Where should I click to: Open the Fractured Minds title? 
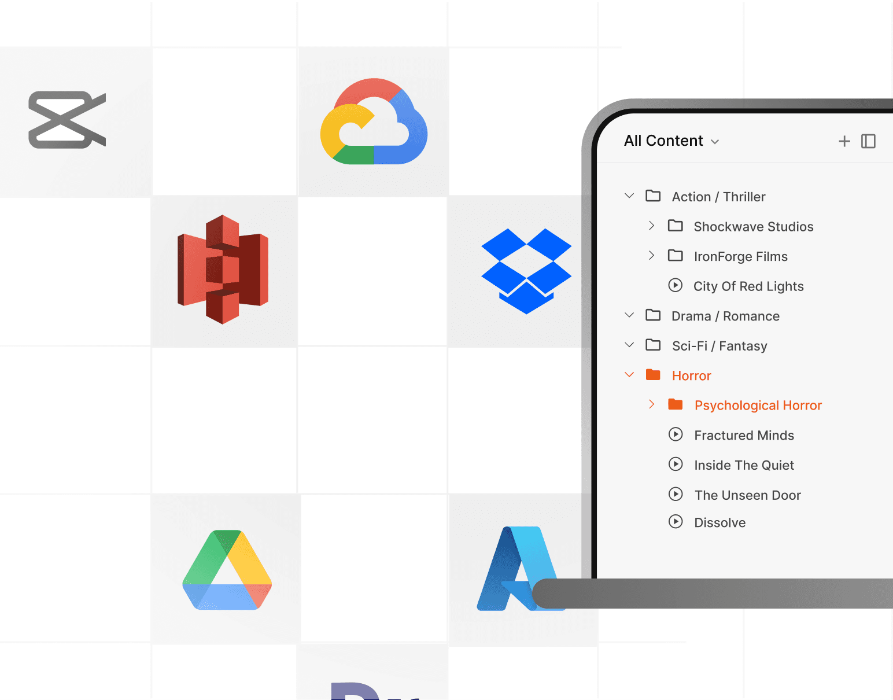744,436
